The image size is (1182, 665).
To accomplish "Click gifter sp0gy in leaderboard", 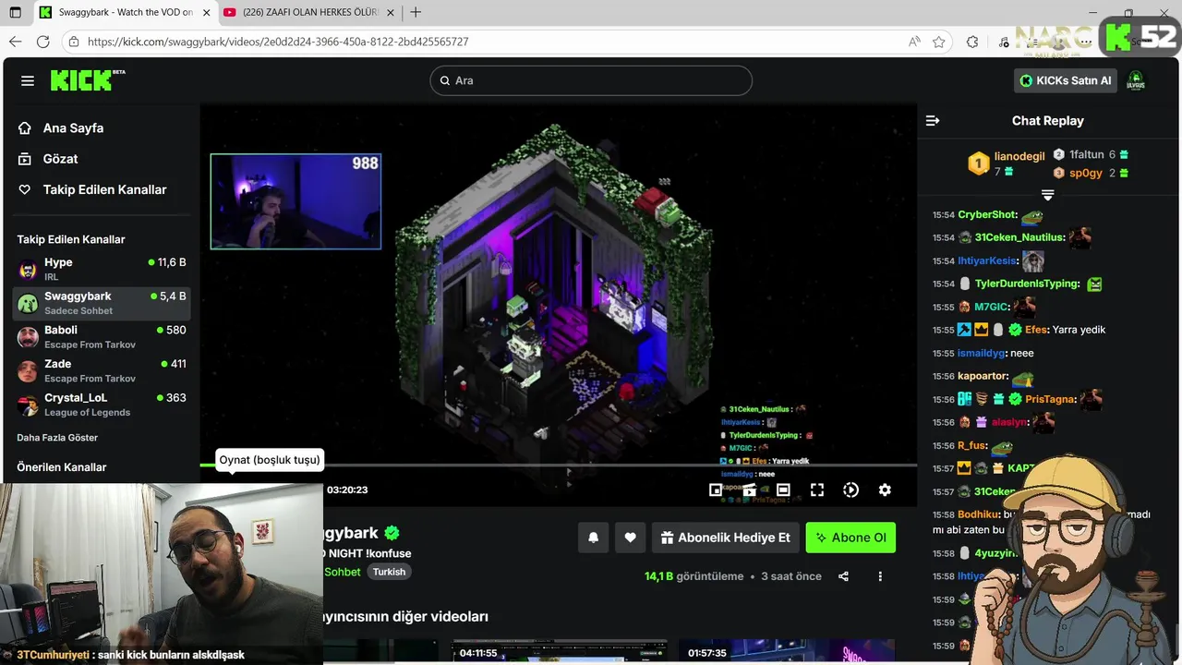I will (x=1085, y=173).
